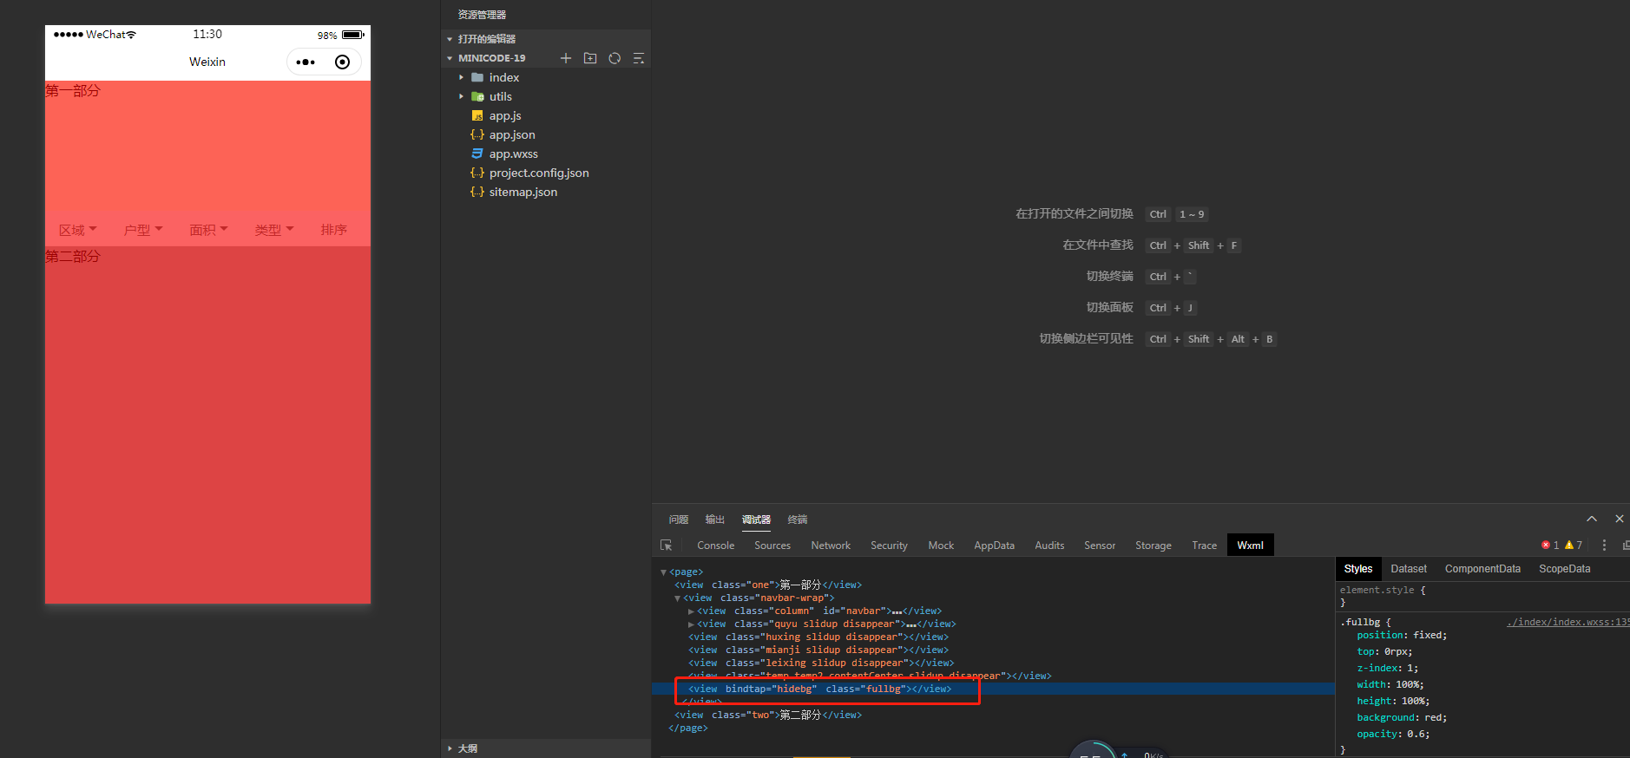Open the 面积 filter dropdown in simulator
This screenshot has height=758, width=1630.
[208, 230]
